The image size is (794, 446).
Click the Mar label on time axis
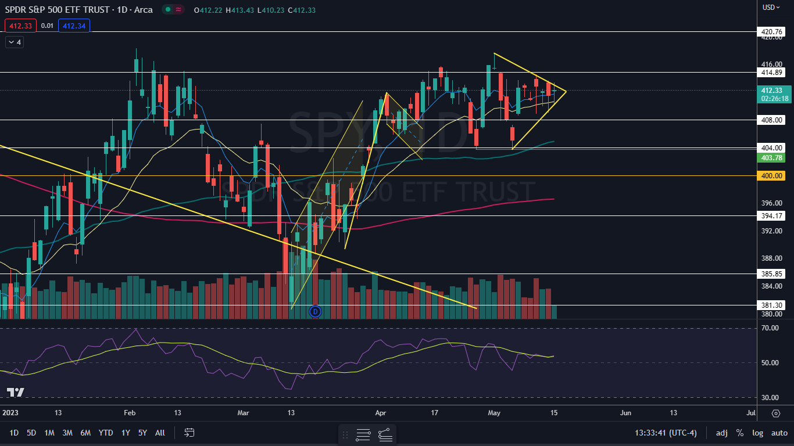tap(244, 413)
